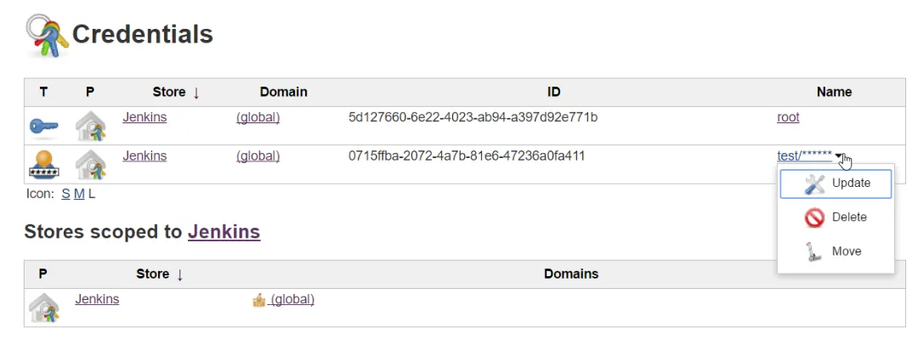Open the Jenkins link in heading

point(224,231)
